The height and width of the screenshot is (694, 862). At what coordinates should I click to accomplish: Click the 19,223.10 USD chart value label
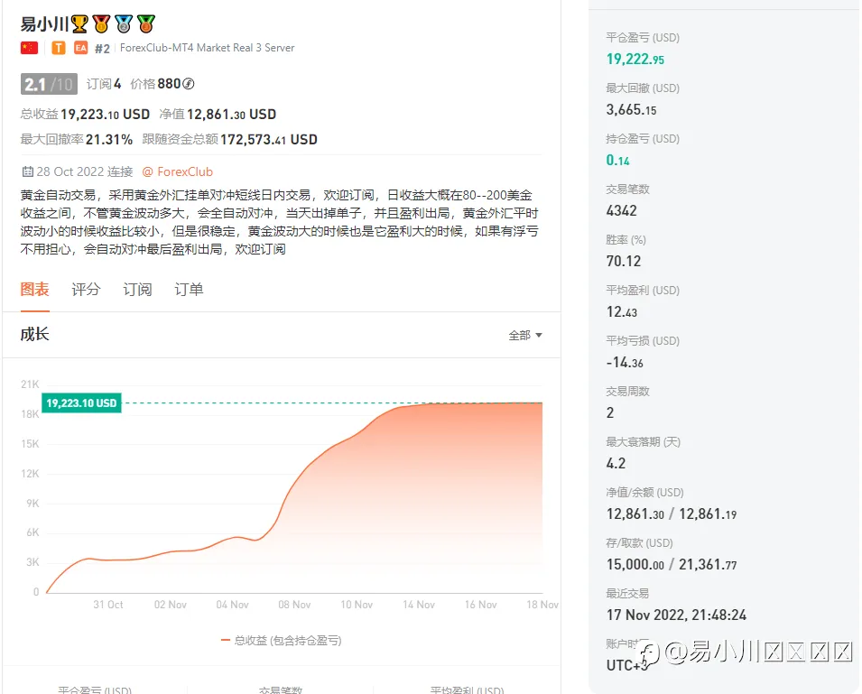(x=81, y=403)
